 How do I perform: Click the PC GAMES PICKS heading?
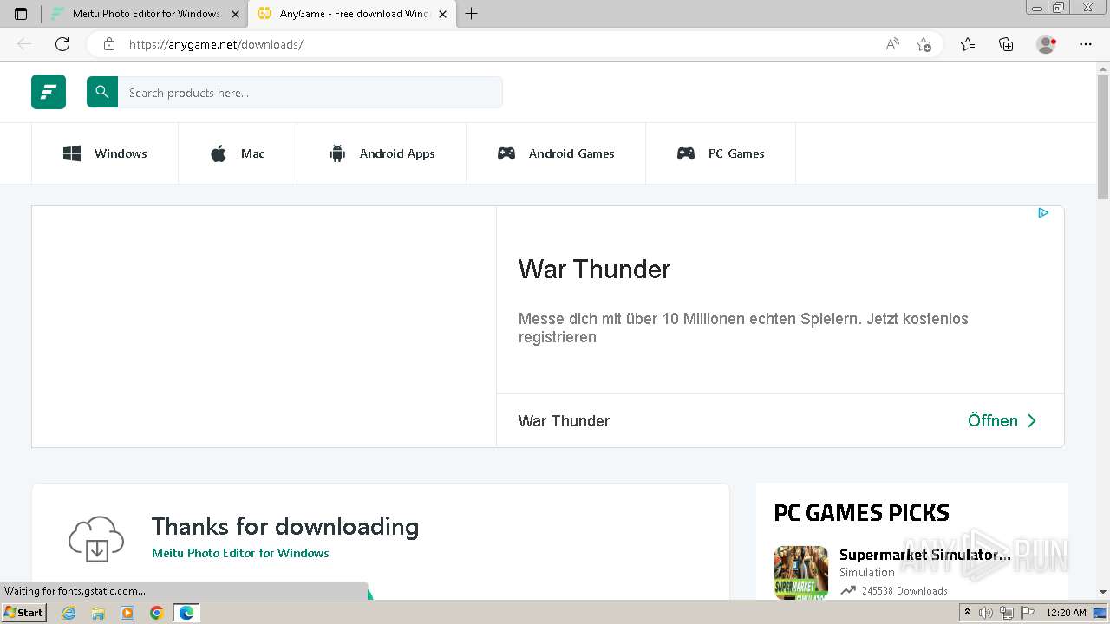[861, 513]
